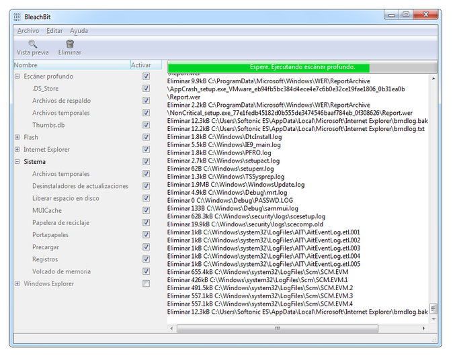Click the SCM.EVM.2 log line
The height and width of the screenshot is (358, 457).
(x=260, y=288)
